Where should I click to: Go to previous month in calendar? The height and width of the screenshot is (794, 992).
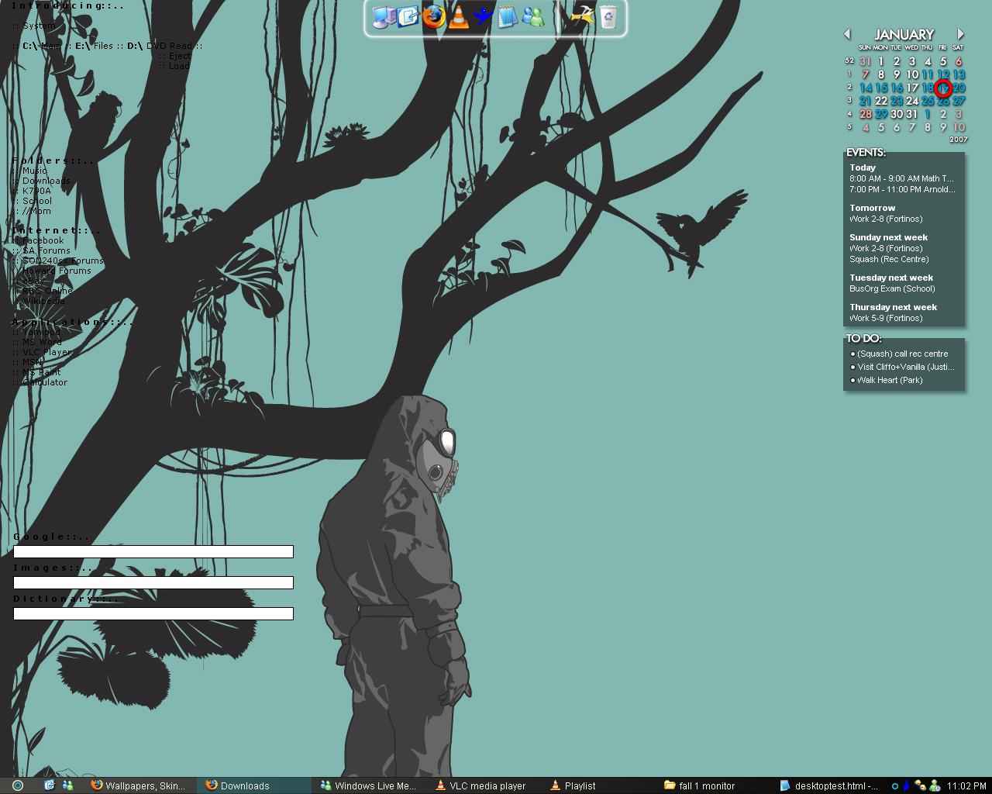tap(847, 34)
